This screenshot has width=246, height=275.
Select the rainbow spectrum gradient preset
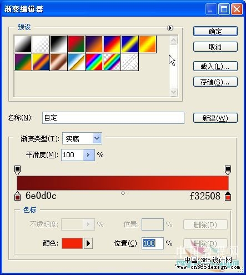coord(94,62)
